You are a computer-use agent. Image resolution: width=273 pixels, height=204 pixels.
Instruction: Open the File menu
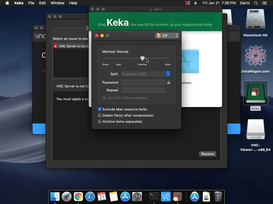[x=31, y=3]
